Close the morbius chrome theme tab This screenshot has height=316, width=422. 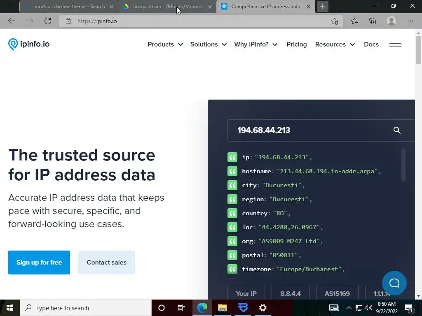tap(111, 7)
